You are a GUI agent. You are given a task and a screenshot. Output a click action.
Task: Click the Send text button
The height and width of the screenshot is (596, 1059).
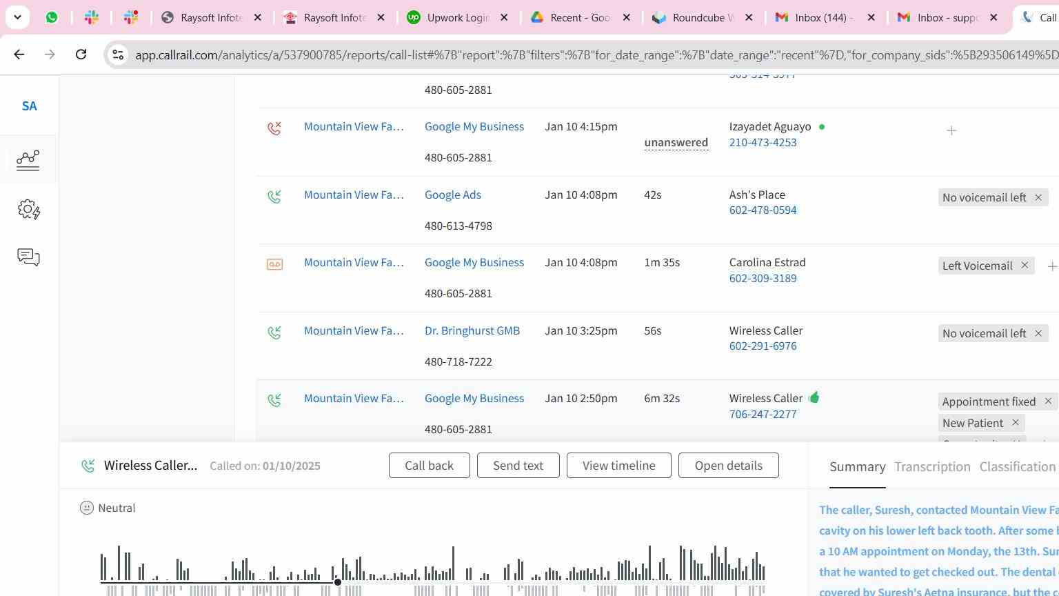(x=518, y=466)
